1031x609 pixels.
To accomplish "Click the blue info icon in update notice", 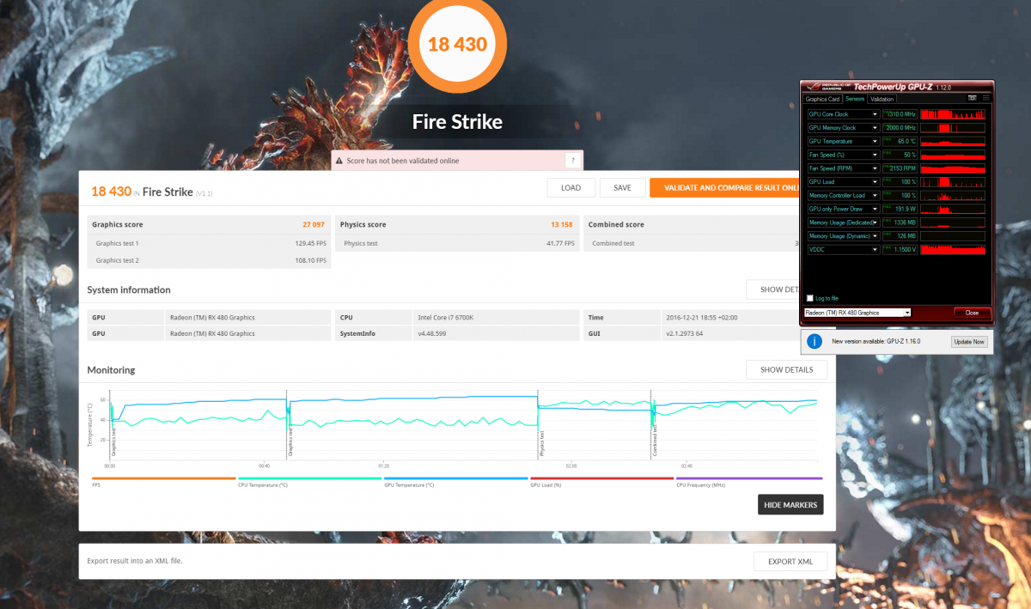I will (814, 341).
